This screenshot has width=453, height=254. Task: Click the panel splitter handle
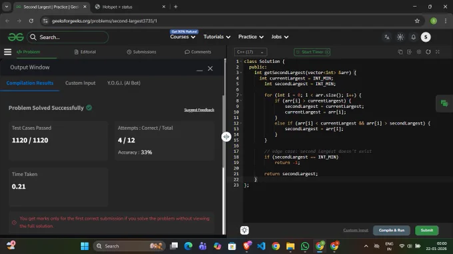[226, 136]
